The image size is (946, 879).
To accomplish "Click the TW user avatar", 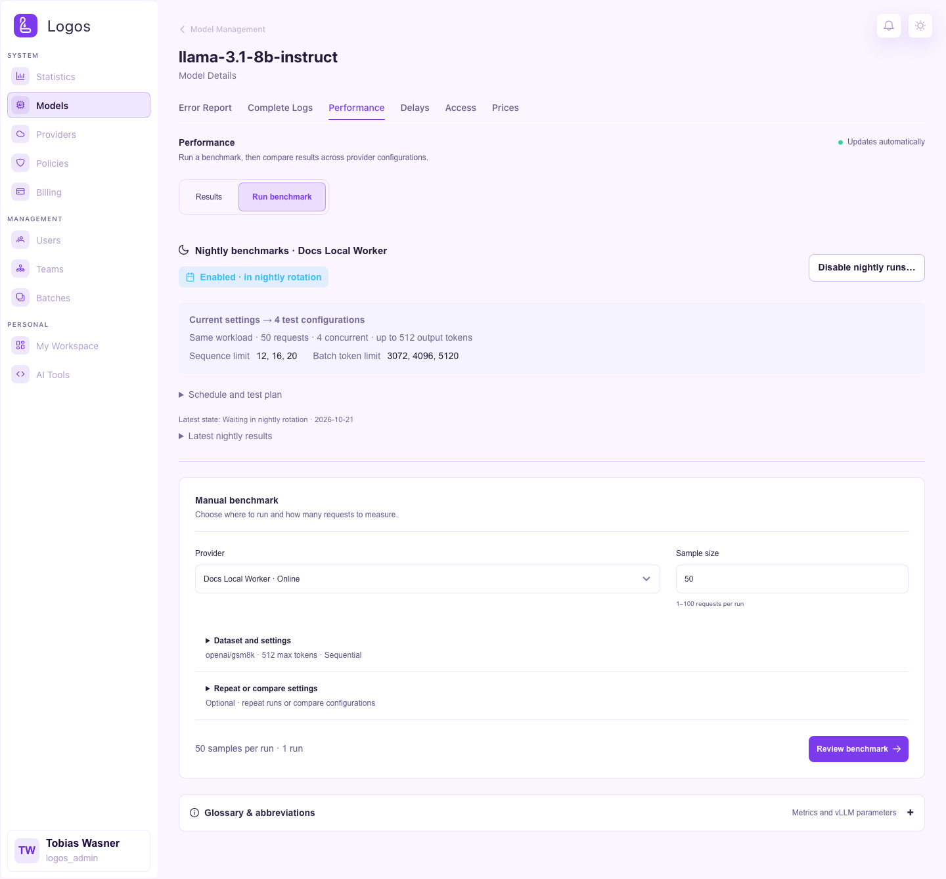I will [27, 851].
